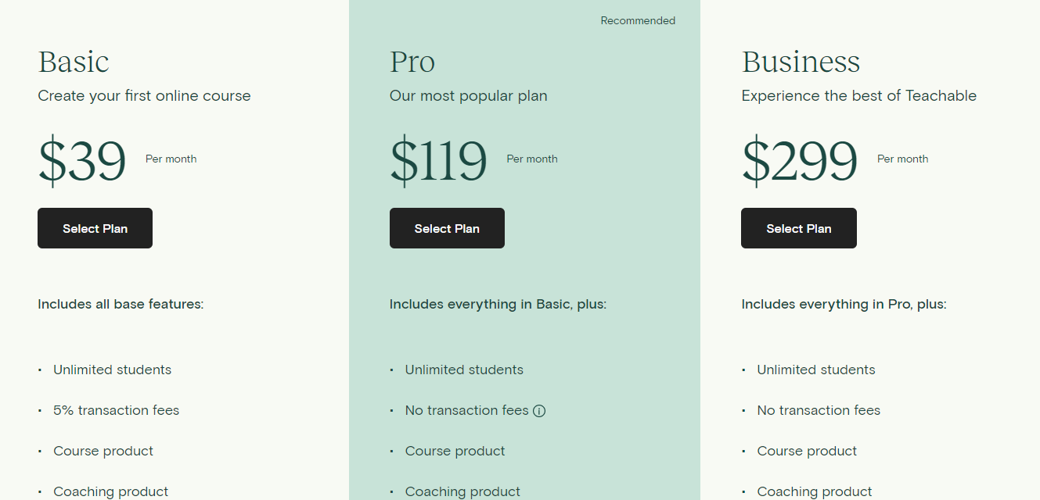
Task: Click the $299 price text
Action: (x=800, y=161)
